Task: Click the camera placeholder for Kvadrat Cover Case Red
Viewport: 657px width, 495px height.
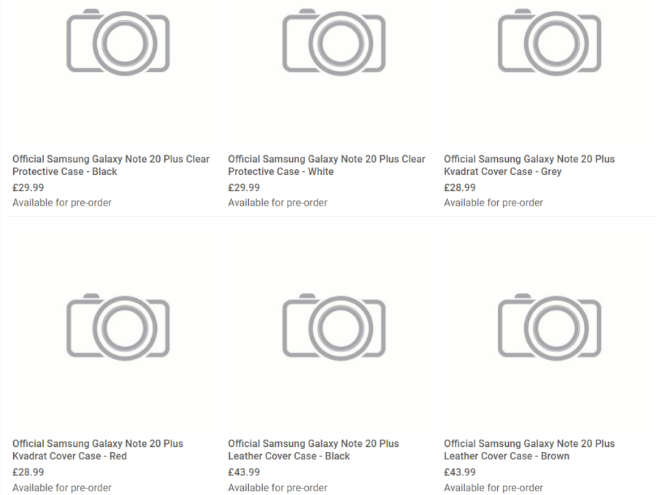Action: (x=118, y=327)
